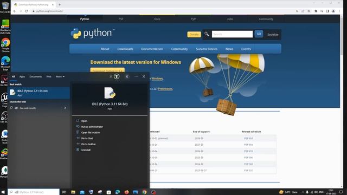The width and height of the screenshot is (347, 195).
Task: Open the Downloads navigation menu
Action: point(125,49)
